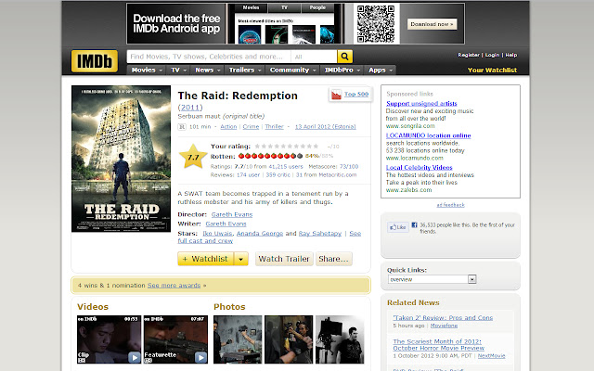
Task: Click the Facebook logo icon
Action: tap(415, 224)
